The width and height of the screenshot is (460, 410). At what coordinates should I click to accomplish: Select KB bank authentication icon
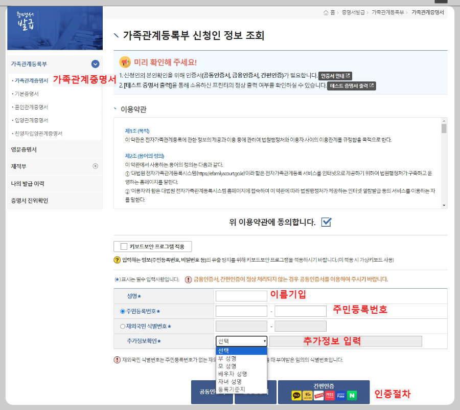pos(308,395)
